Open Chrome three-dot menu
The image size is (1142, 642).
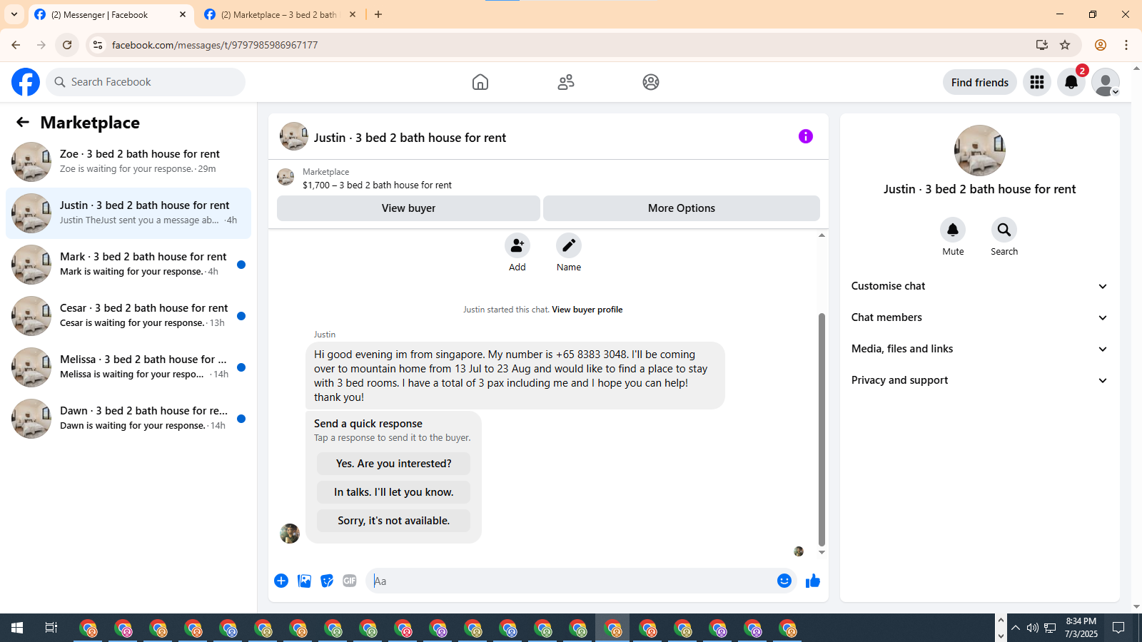(1126, 45)
